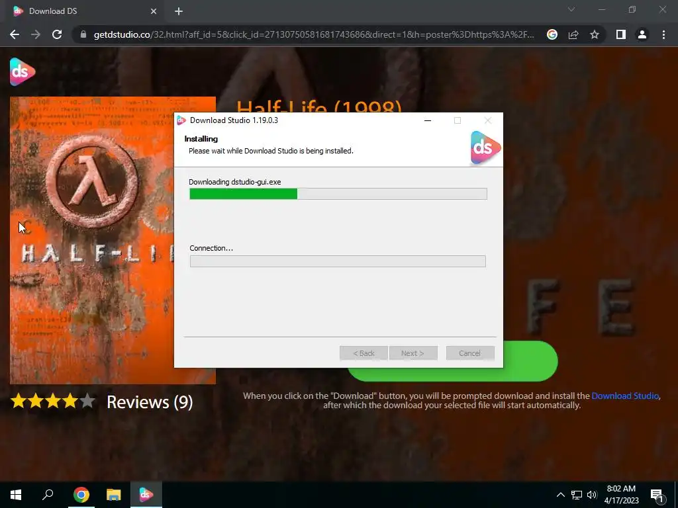Click the padlock site info icon
Screen dimensions: 678x508
click(x=83, y=34)
